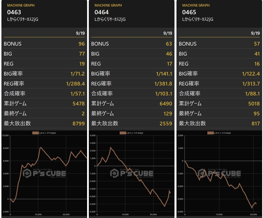Click the legend swatch on machine 0465's graph
Image resolution: width=263 pixels, height=218 pixels.
tap(210, 133)
